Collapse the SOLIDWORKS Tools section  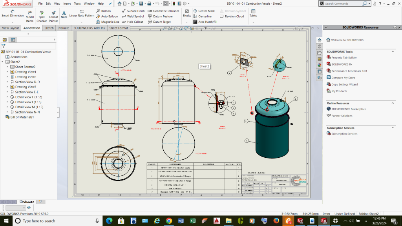[393, 52]
